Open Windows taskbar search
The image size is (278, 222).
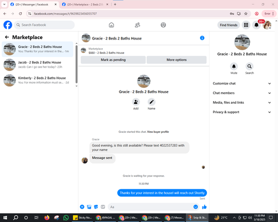(16, 218)
